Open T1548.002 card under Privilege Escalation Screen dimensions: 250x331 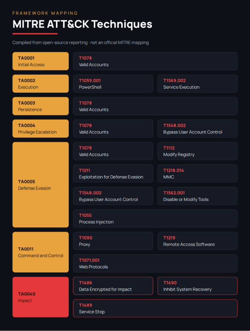[197, 129]
